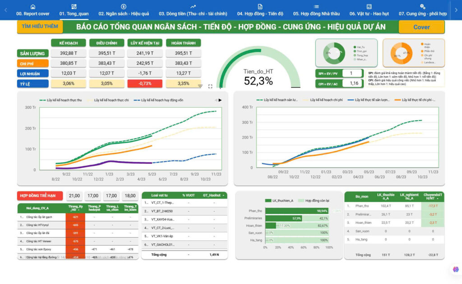Click the trend line icon for Dòng tiền
Screen dimensions: 462x284
click(x=193, y=6)
